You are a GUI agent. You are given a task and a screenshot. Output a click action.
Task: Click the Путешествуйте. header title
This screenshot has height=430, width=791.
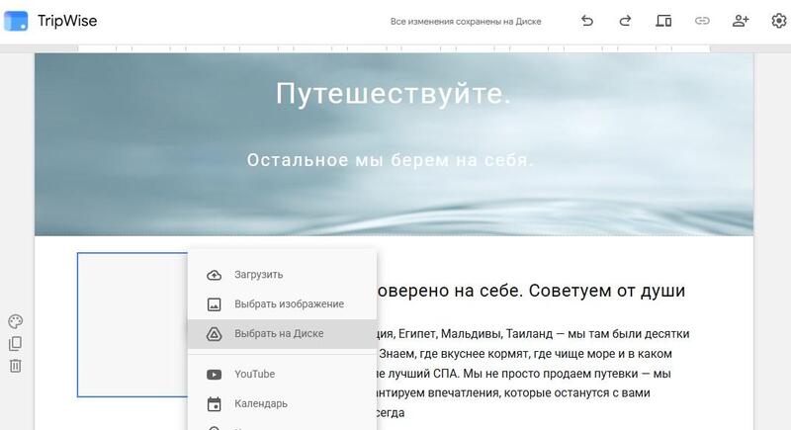394,94
